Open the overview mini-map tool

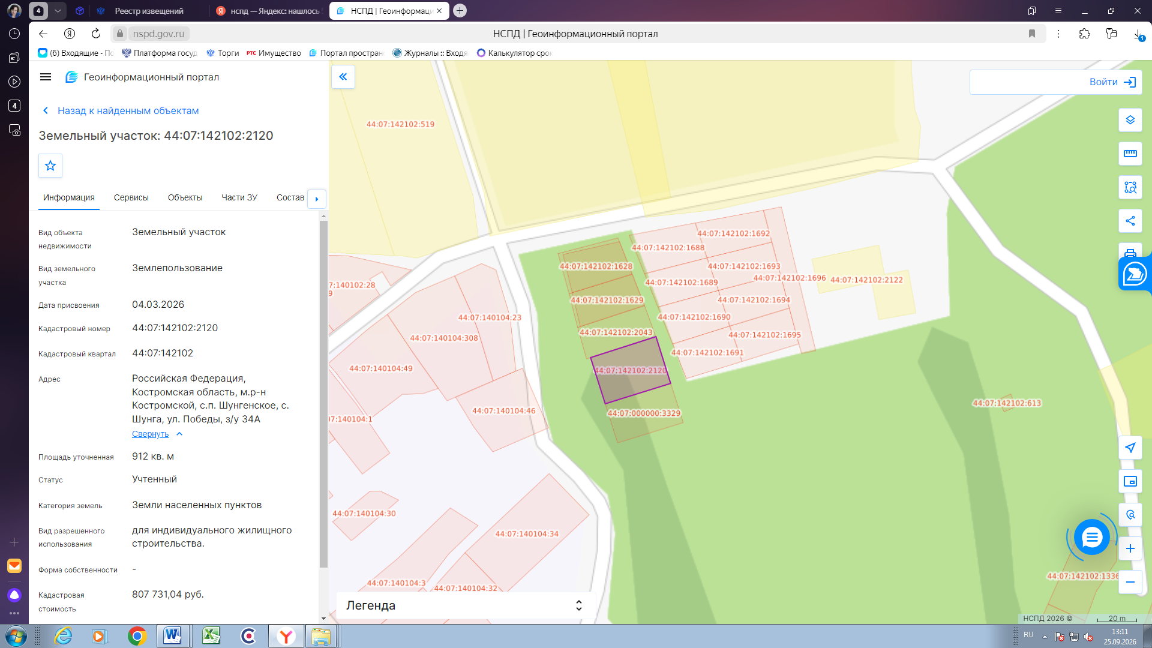coord(1130,481)
